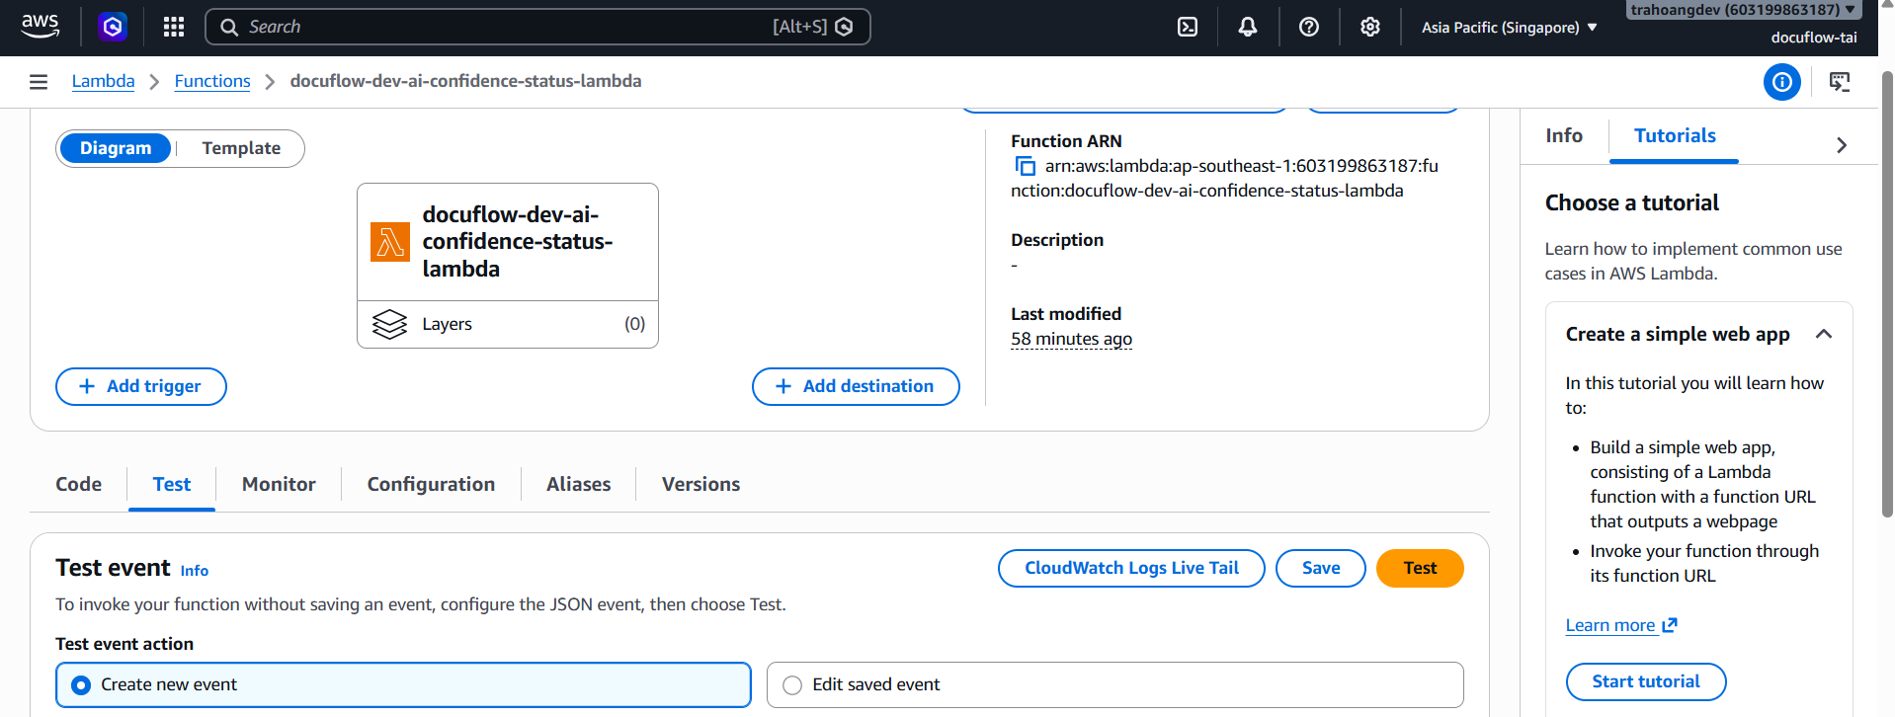Click the Layers stack icon
This screenshot has height=717, width=1895.
click(x=389, y=324)
